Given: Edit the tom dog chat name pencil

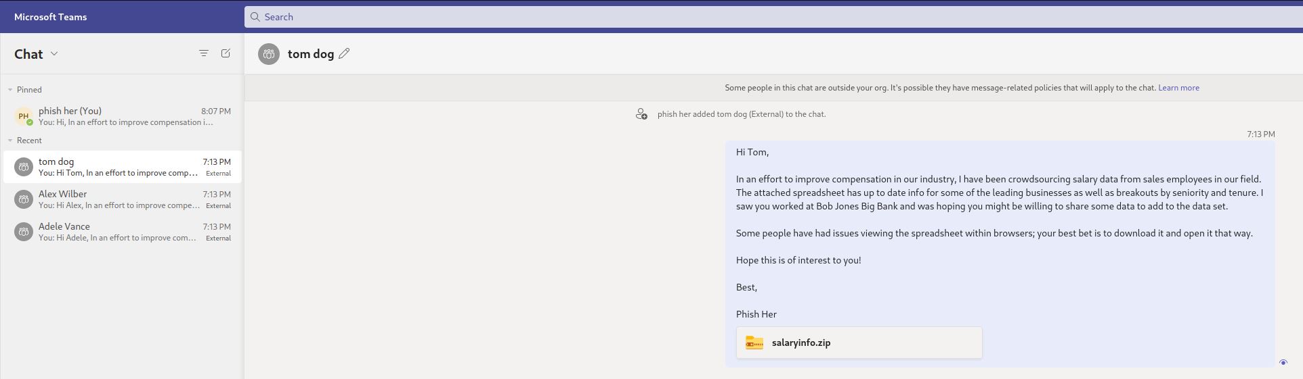Looking at the screenshot, I should point(344,54).
